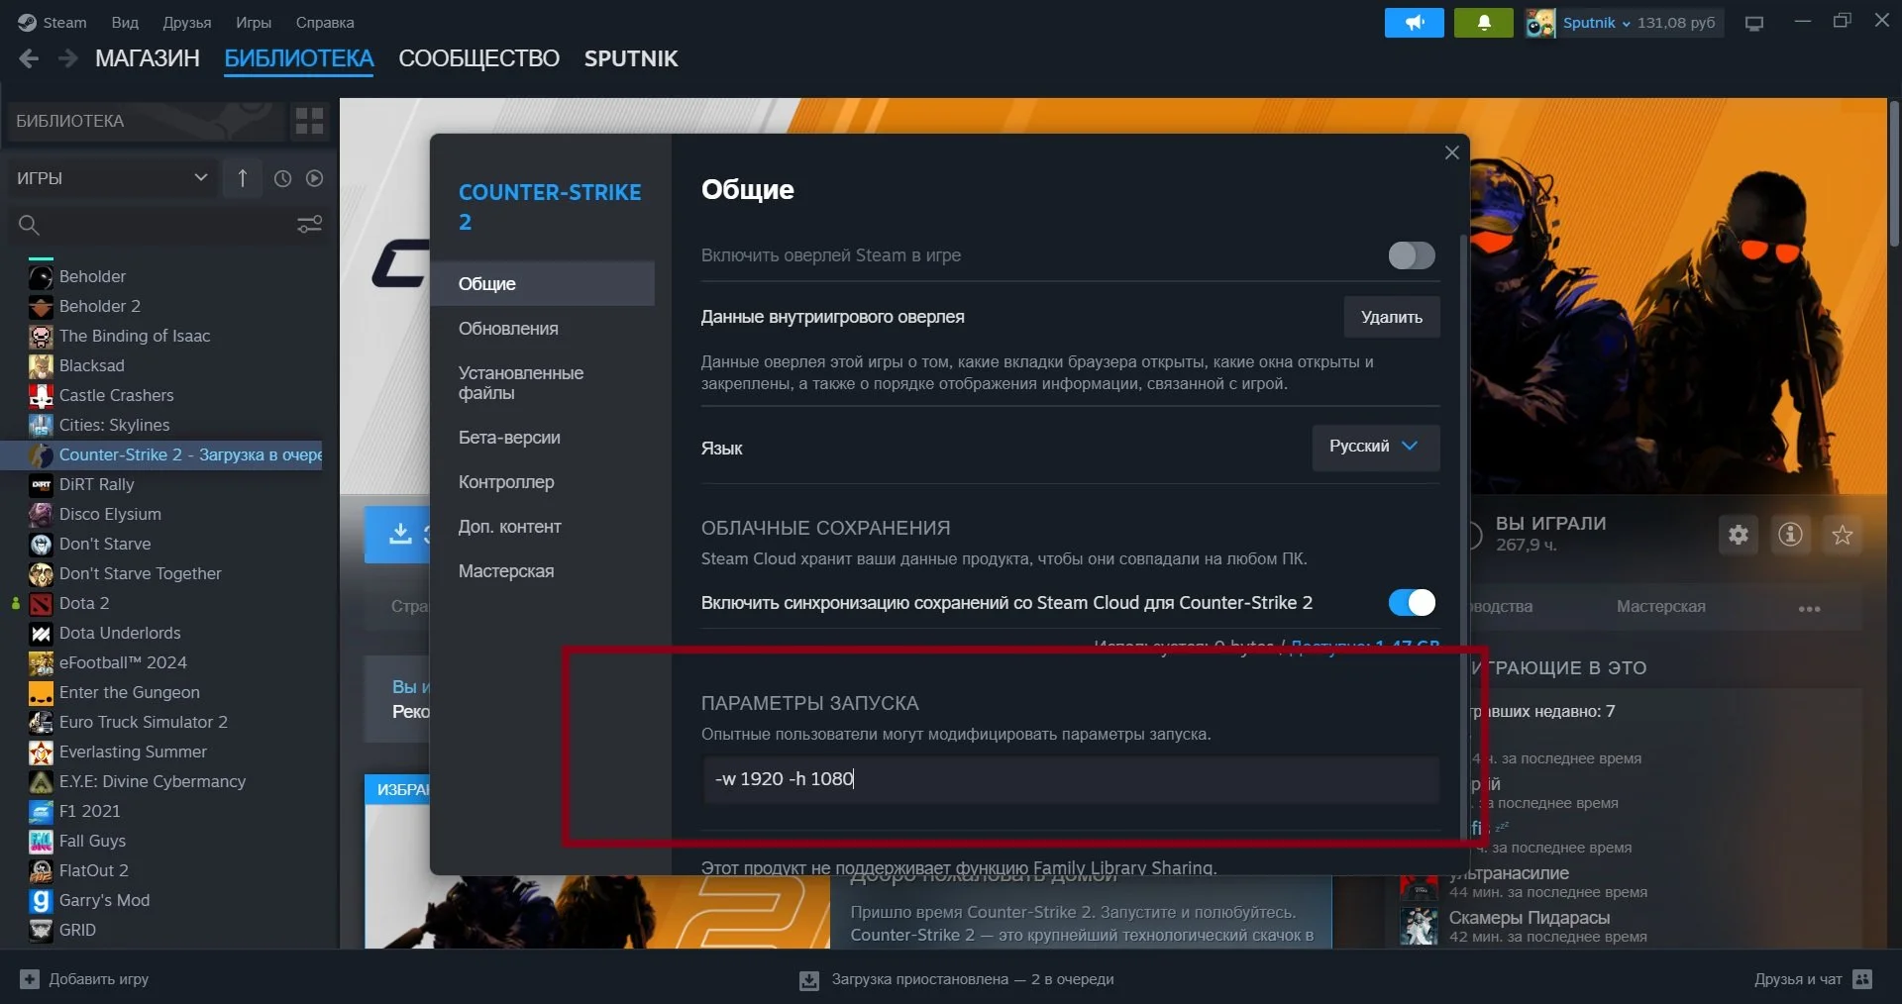Select the Garry's Mod game icon
This screenshot has height=1004, width=1902.
[41, 900]
